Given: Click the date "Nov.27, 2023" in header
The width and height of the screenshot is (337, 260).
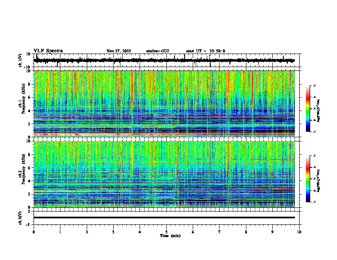Looking at the screenshot, I should (x=119, y=51).
